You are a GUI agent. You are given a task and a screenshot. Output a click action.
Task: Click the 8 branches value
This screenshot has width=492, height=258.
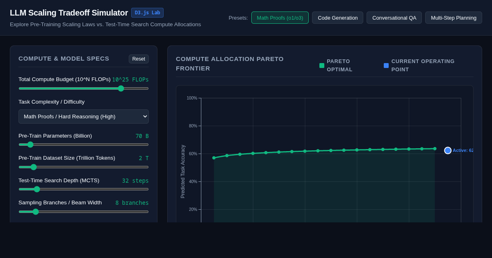point(132,203)
